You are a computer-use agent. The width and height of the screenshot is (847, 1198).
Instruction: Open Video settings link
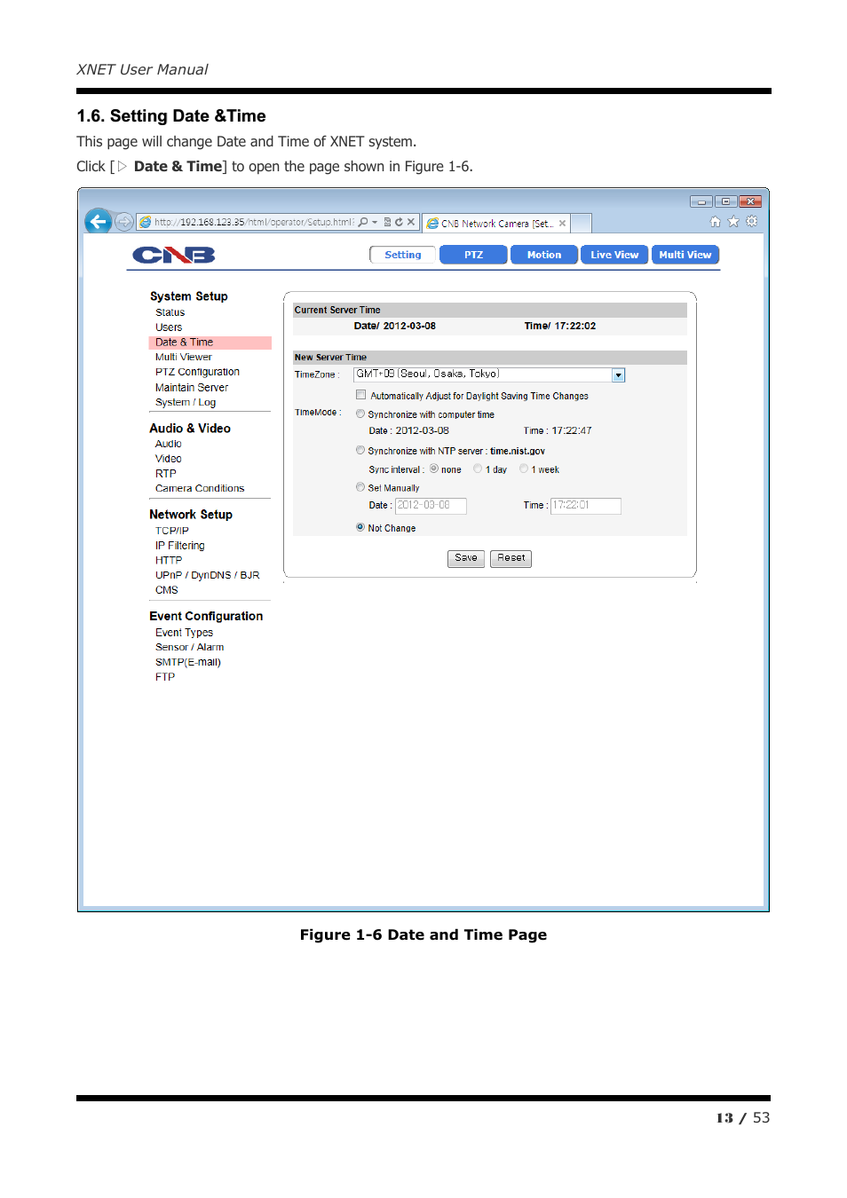click(x=168, y=459)
